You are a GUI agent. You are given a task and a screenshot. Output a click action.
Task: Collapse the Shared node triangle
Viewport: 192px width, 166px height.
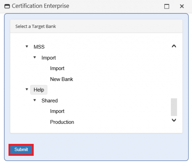pos(35,100)
